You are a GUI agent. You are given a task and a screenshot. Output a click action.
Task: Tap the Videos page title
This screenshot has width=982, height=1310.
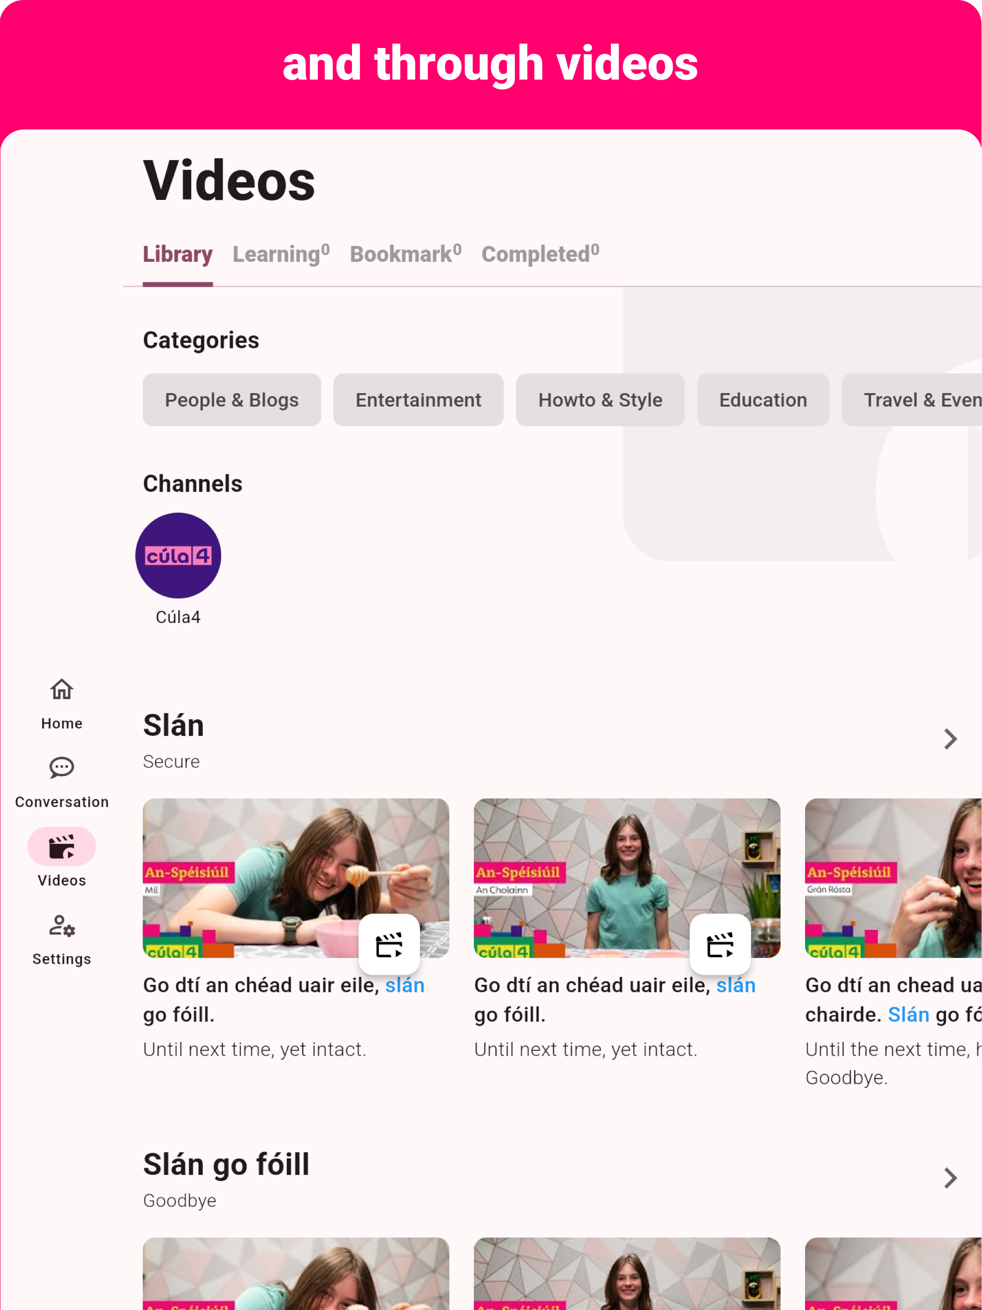tap(229, 181)
